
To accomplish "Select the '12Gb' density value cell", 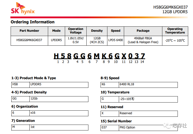I will (59, 99).
